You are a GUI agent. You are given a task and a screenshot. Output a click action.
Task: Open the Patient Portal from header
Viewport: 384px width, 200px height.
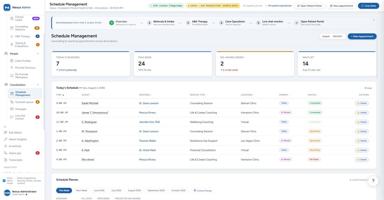(309, 6)
